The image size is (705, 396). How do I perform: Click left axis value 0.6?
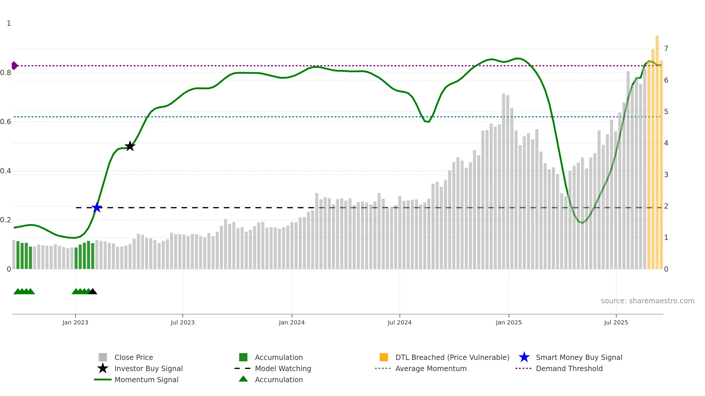pyautogui.click(x=6, y=121)
